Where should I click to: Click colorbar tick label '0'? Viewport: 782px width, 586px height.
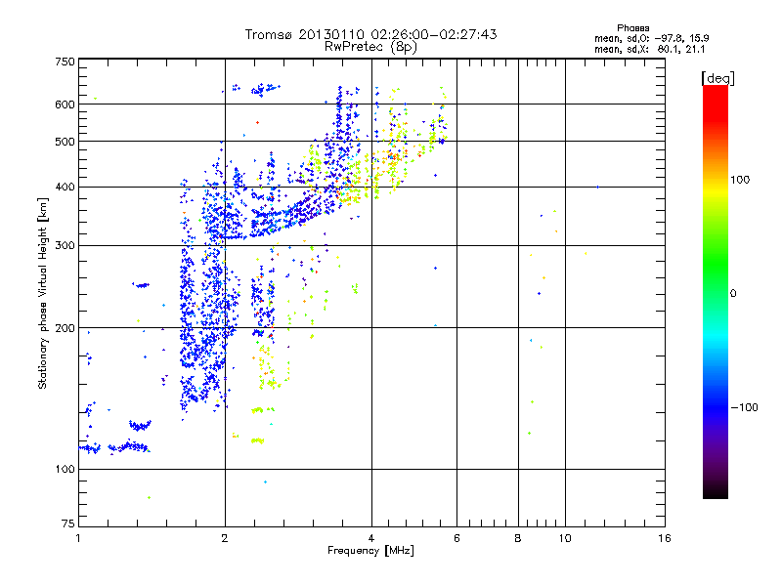point(733,294)
